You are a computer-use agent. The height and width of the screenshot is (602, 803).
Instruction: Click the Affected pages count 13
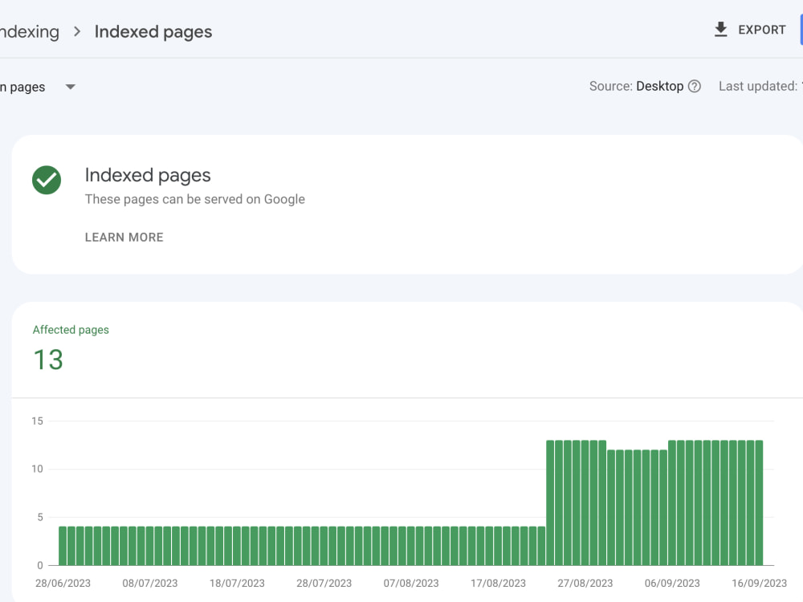(48, 360)
